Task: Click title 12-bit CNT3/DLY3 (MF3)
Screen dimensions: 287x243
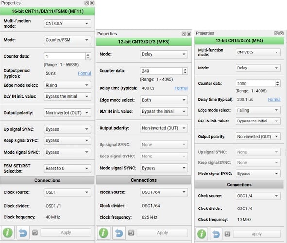Action: (x=144, y=42)
